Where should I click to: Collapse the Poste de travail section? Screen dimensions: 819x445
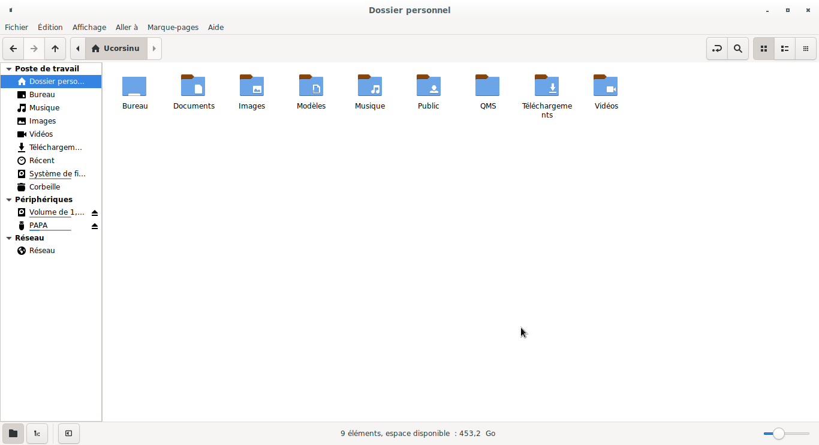9,69
